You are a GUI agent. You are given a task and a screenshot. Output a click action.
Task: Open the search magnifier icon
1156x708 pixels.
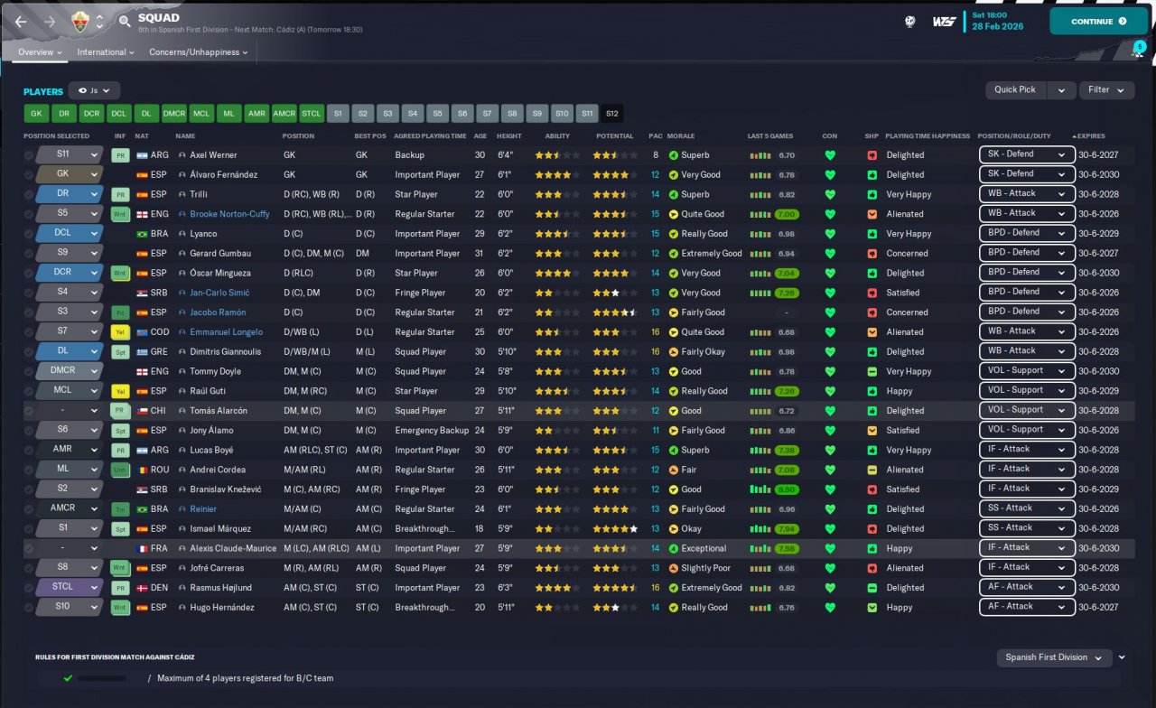click(124, 21)
